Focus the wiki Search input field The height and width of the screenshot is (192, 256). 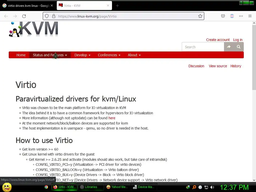pyautogui.click(x=203, y=47)
